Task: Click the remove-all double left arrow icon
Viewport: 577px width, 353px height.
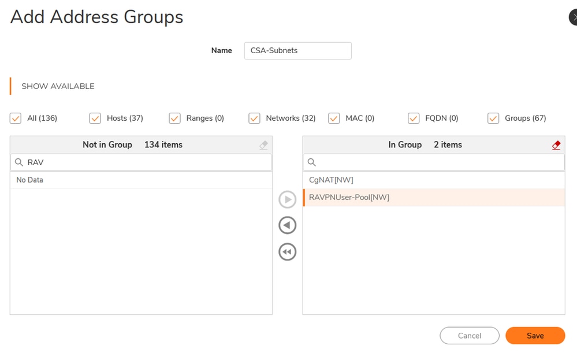Action: (287, 252)
